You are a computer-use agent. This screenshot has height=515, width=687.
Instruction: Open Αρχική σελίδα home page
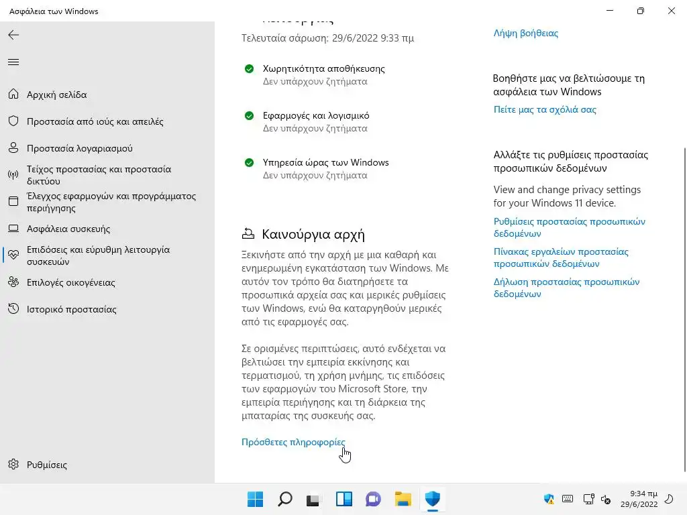tap(56, 95)
